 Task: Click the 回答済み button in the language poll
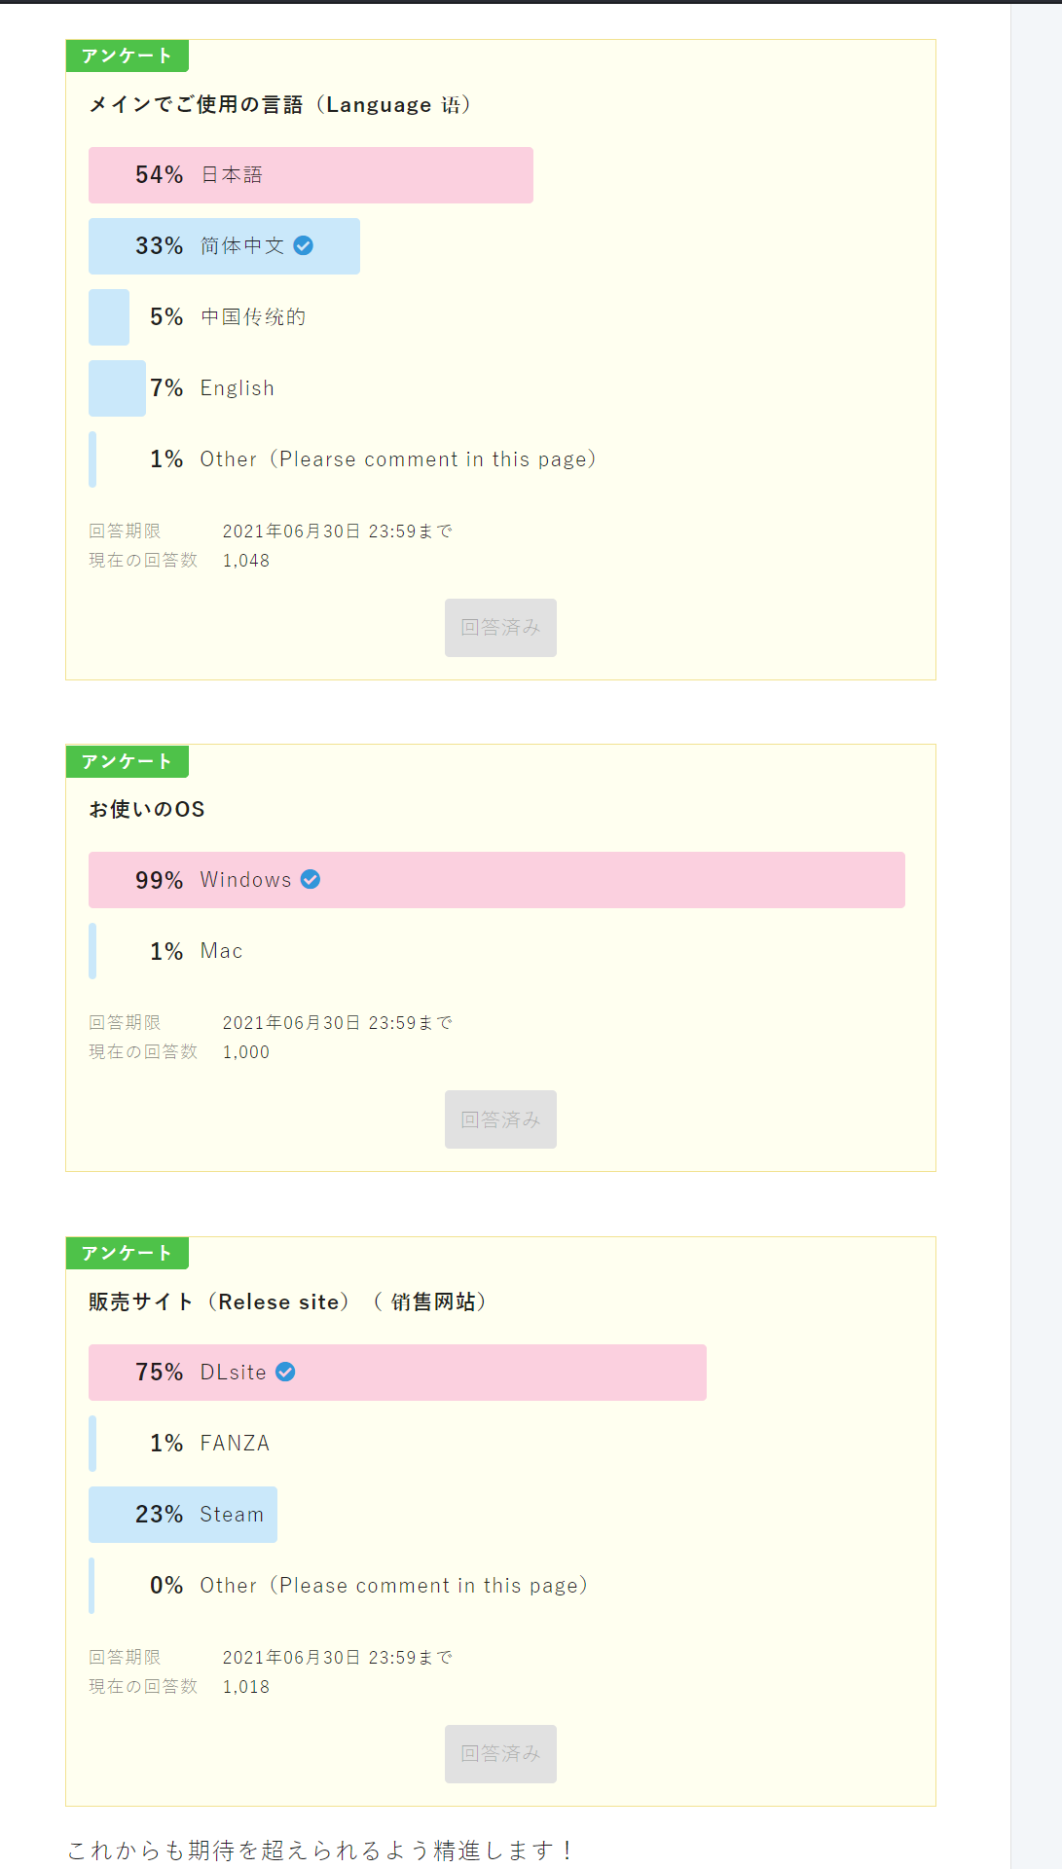[x=500, y=628]
